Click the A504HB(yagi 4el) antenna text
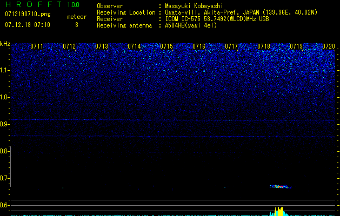 coord(191,25)
